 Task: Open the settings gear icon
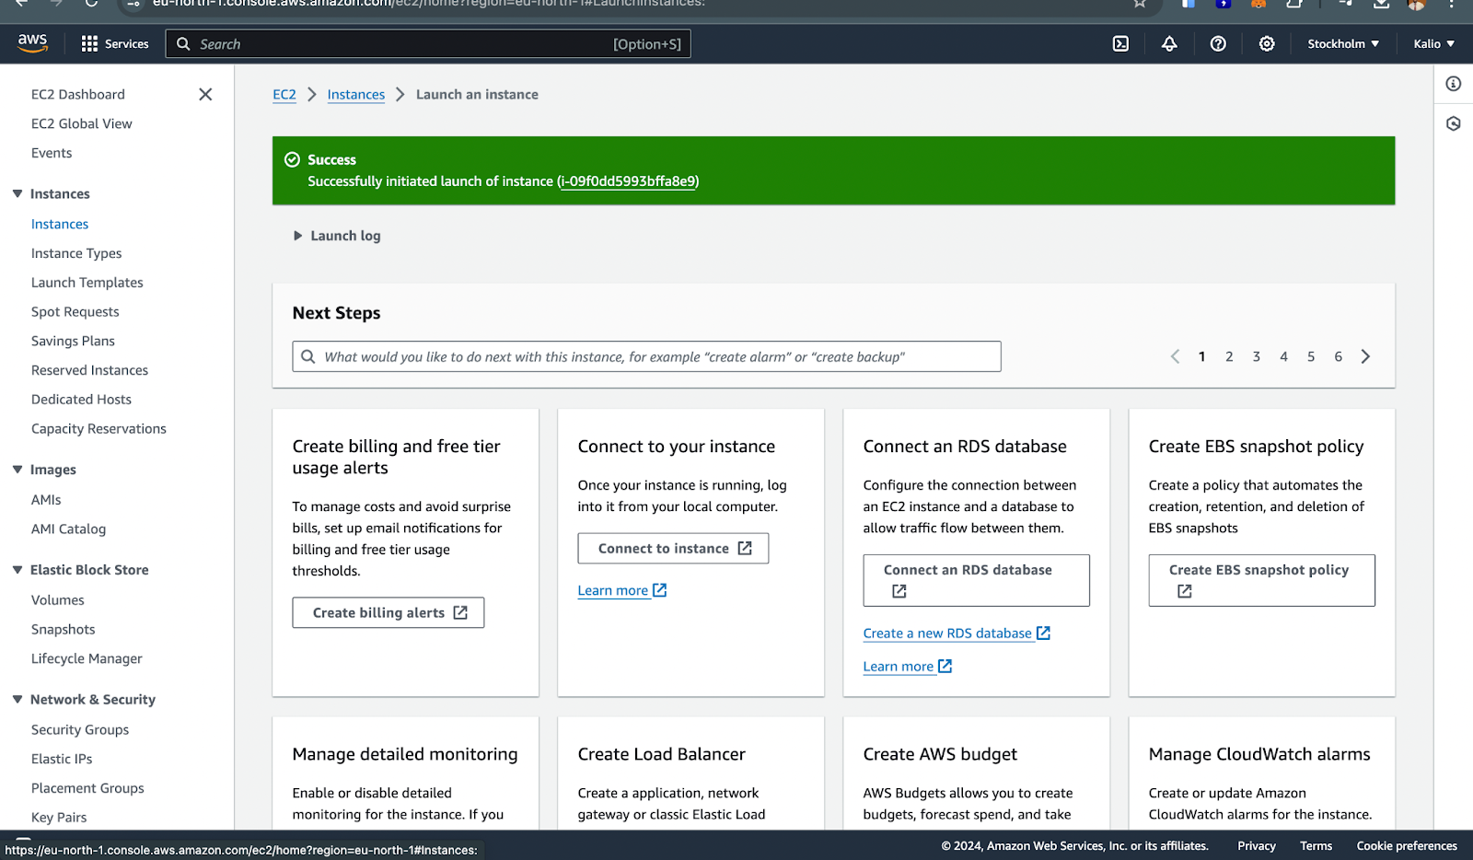[x=1267, y=44]
